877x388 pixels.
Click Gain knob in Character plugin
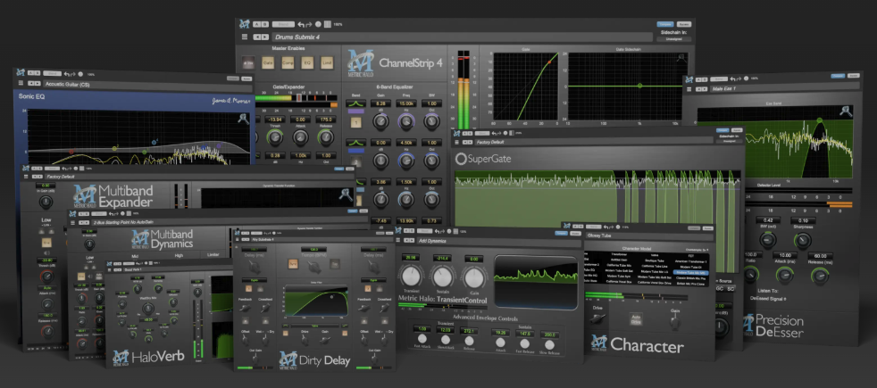pyautogui.click(x=675, y=322)
